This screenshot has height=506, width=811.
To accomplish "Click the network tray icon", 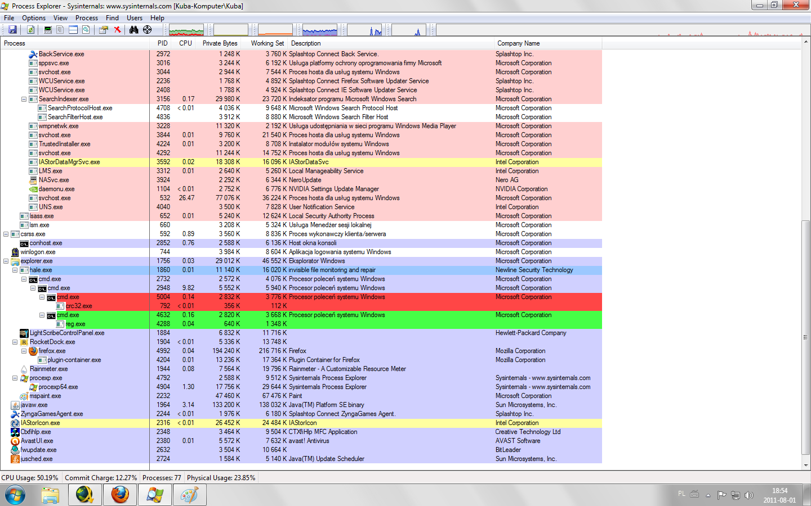I will [735, 495].
